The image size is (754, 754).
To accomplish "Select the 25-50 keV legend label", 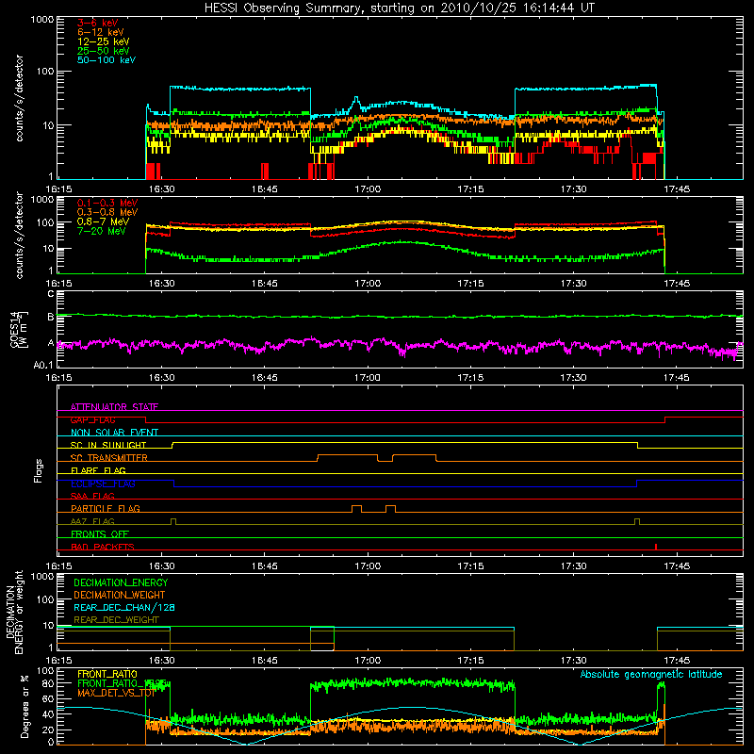I will coord(104,51).
